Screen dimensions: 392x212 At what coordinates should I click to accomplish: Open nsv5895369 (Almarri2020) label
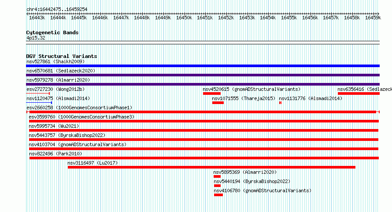[245, 172]
